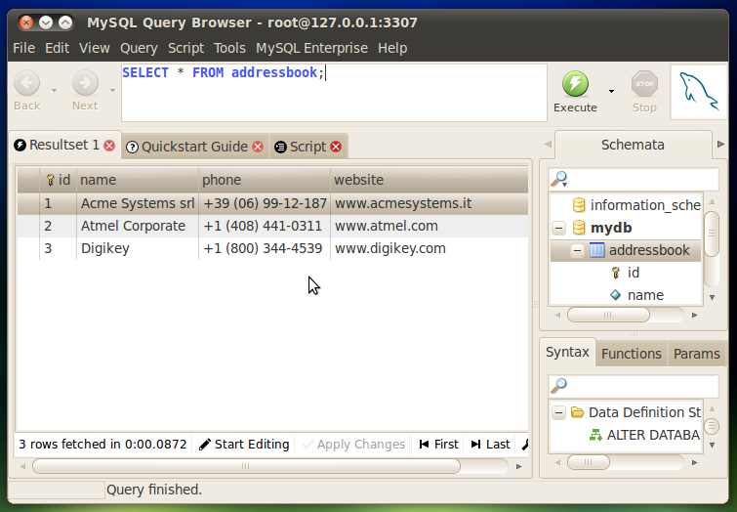This screenshot has width=737, height=512.
Task: Click the arrow left of Schemata tab
Action: [x=548, y=144]
